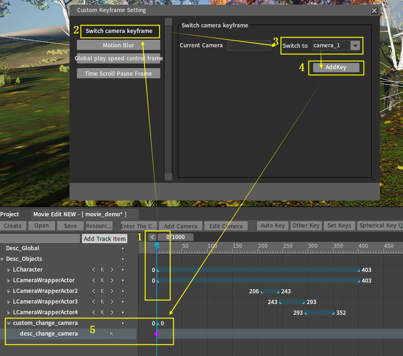Viewport: 403px width, 356px height.
Task: Click the Add Track Item button
Action: pyautogui.click(x=105, y=239)
